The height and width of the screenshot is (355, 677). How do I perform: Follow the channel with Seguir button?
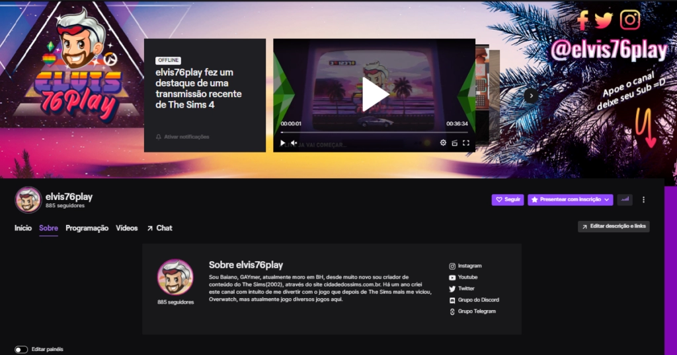(x=508, y=199)
